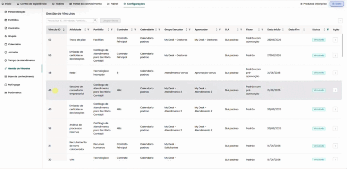This screenshot has height=169, width=347.
Task: Open the Aprovador column filter
Action: [x=220, y=29]
